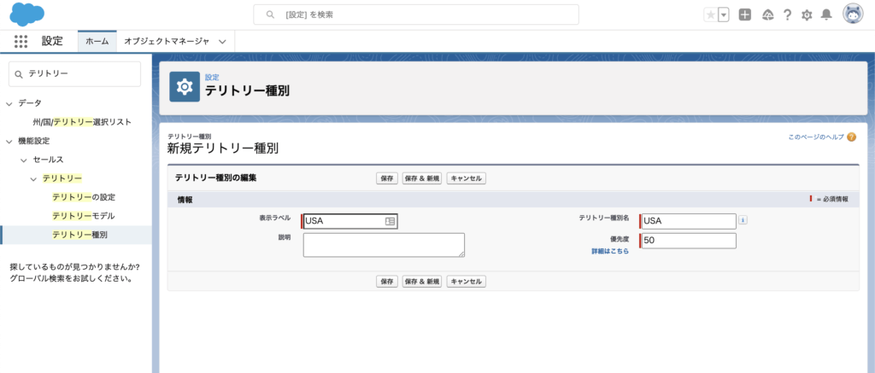The image size is (875, 373).
Task: Click the top 保存 & 新規 button
Action: pos(422,178)
